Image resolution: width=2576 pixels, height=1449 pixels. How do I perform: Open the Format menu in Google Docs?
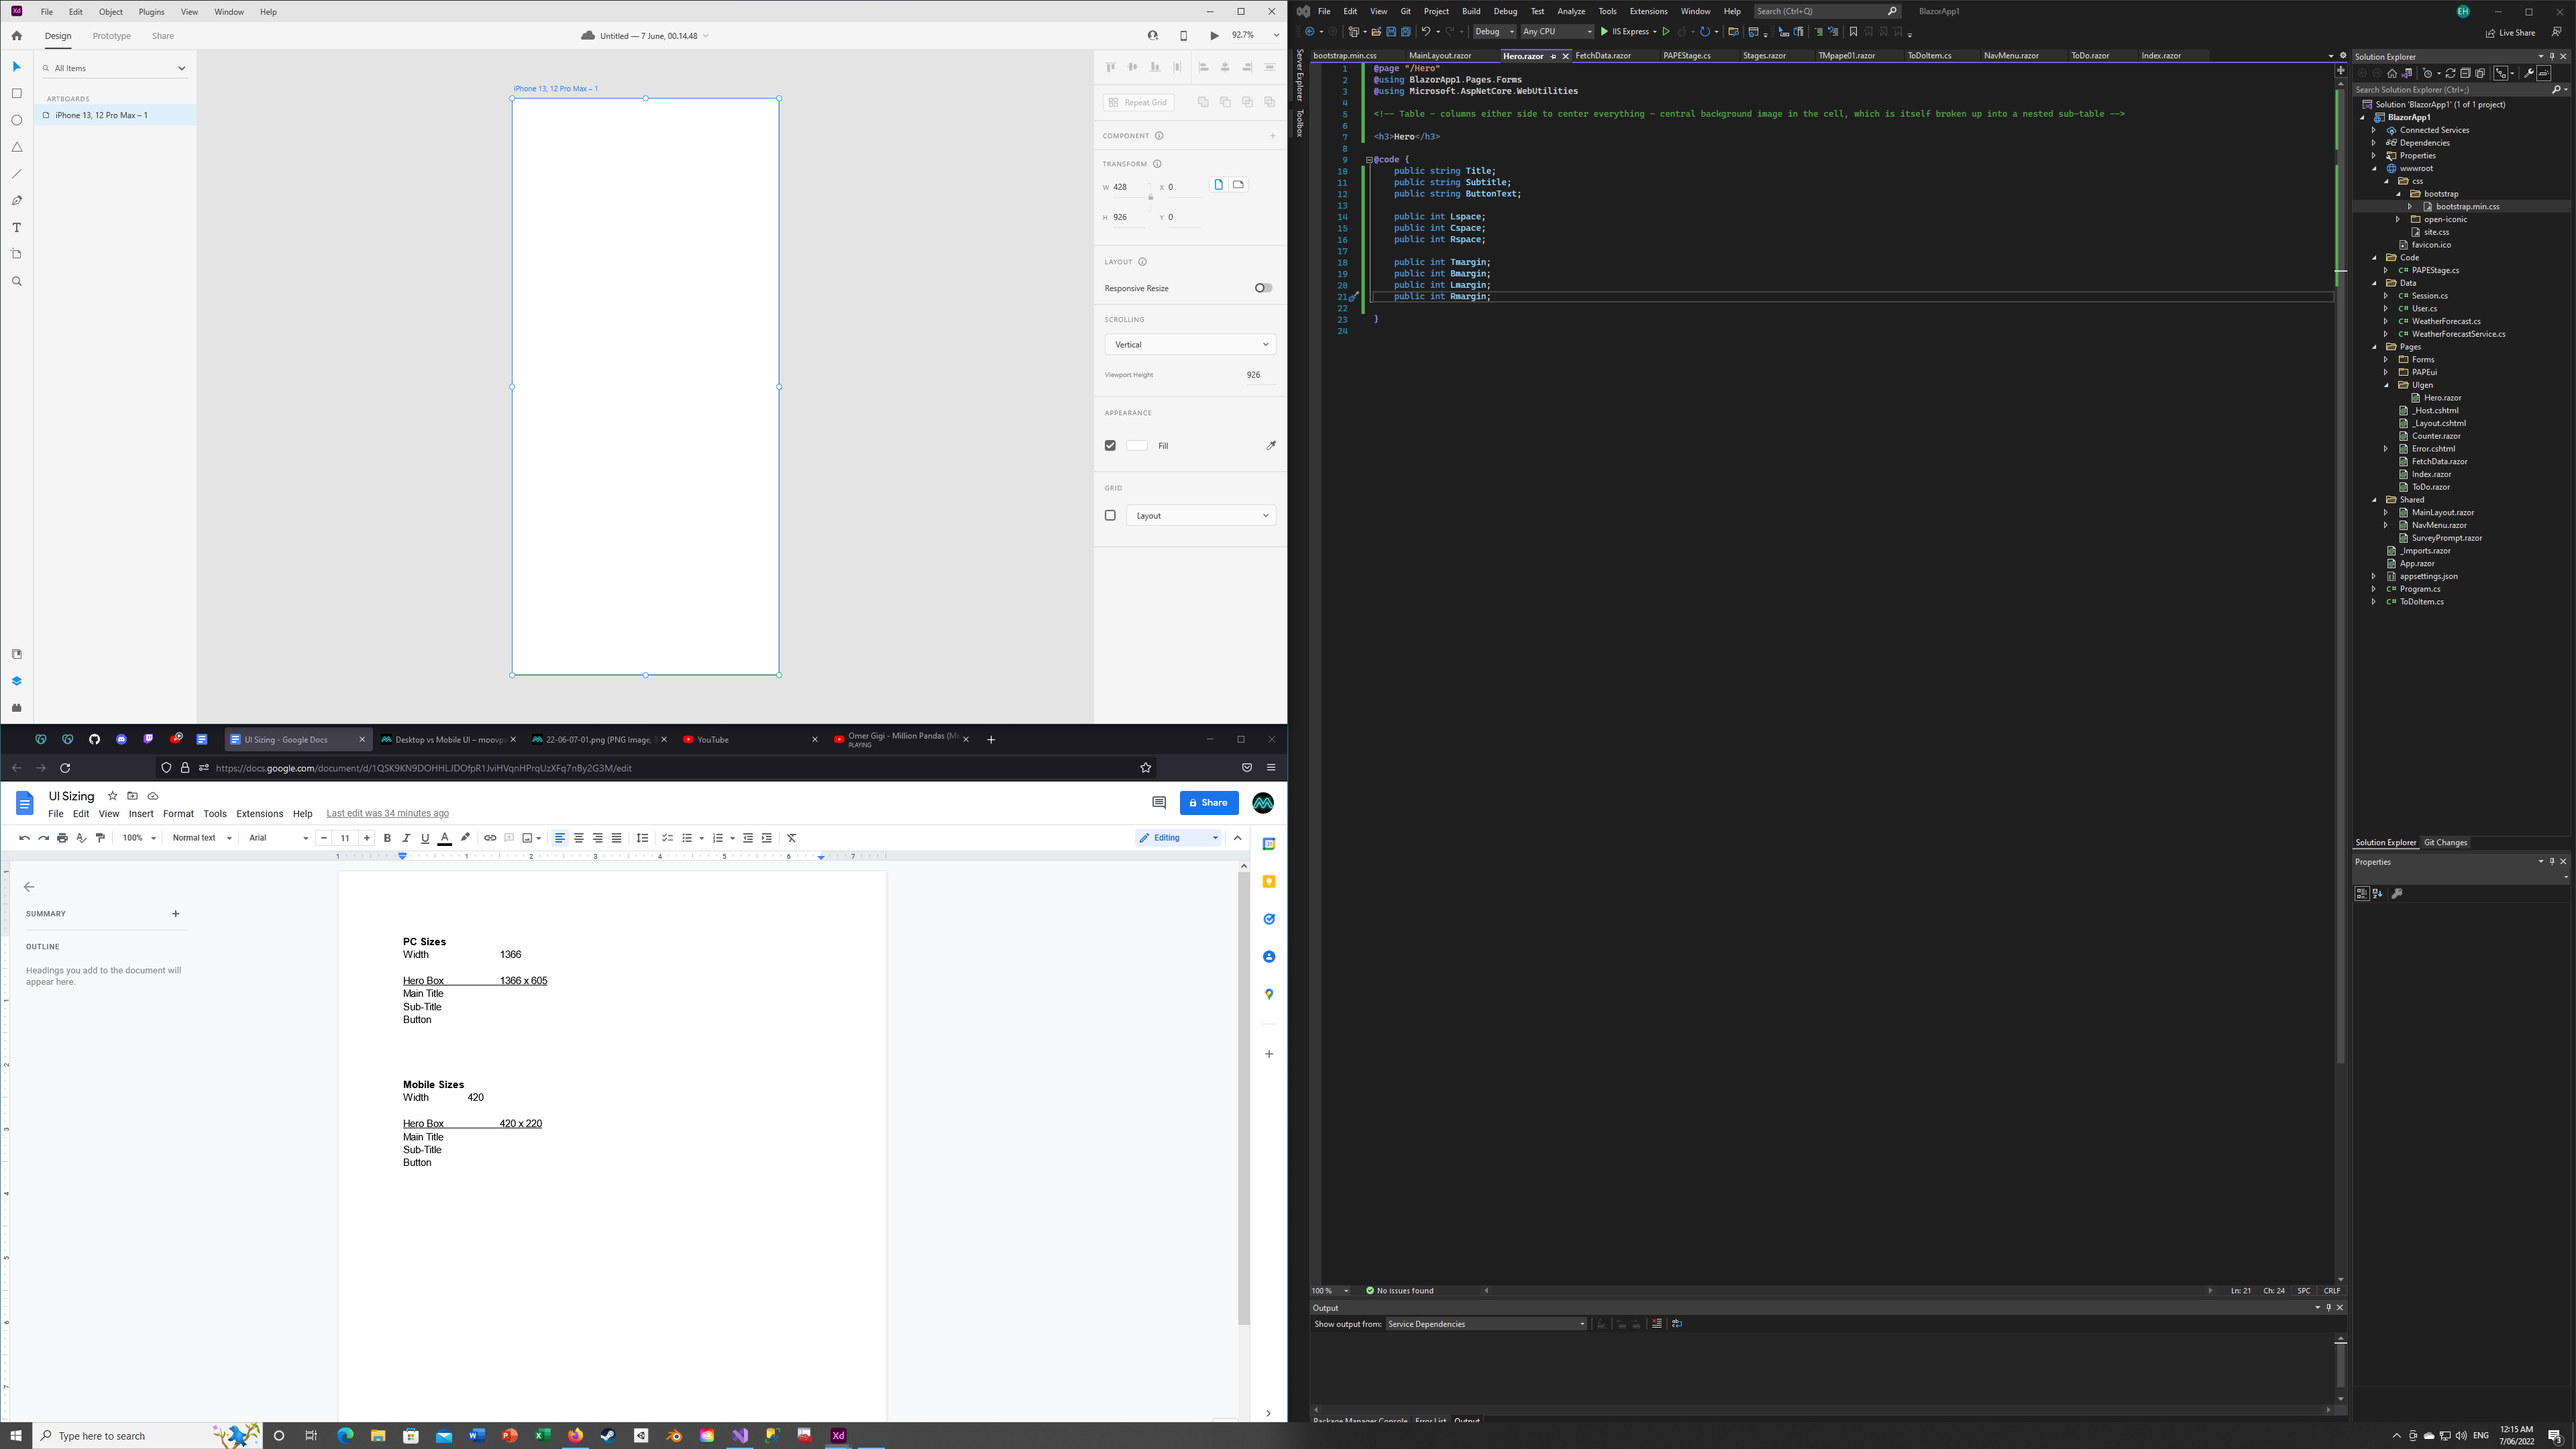tap(178, 814)
